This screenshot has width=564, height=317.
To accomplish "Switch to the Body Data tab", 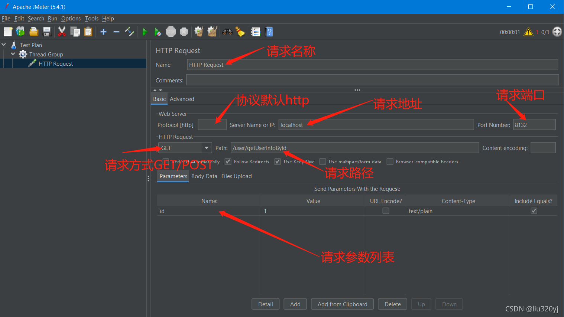I will click(204, 176).
